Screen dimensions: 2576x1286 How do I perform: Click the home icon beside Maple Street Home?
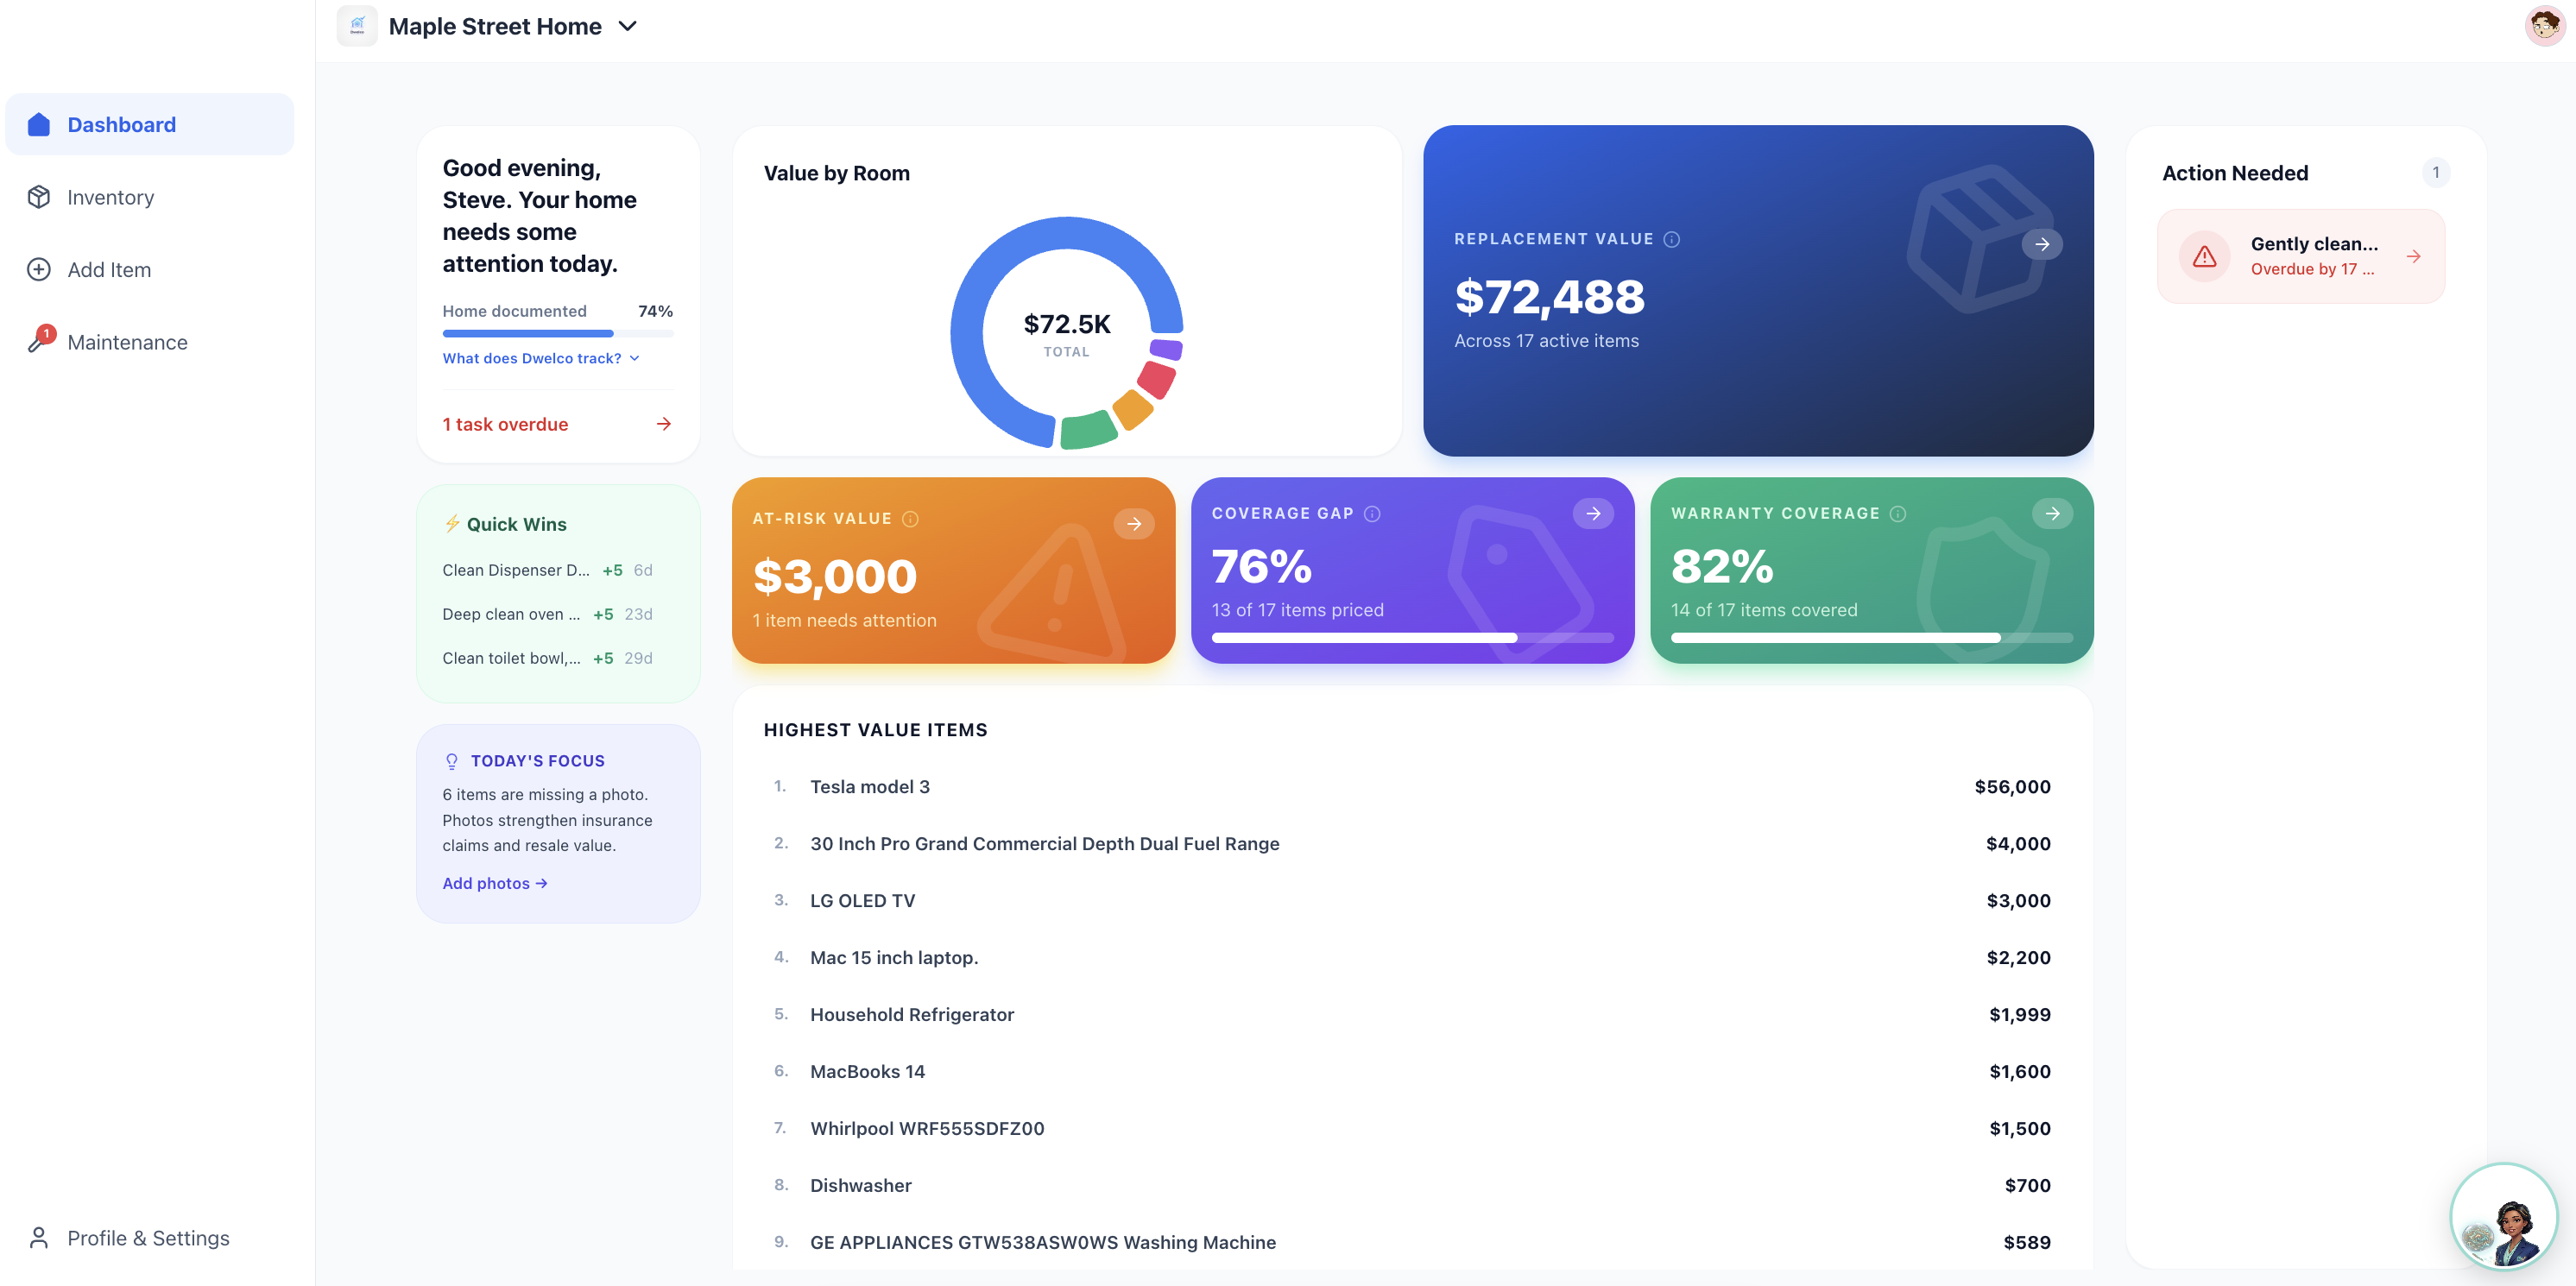click(357, 25)
